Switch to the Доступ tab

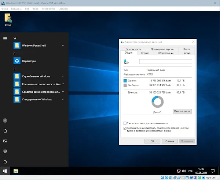(187, 53)
